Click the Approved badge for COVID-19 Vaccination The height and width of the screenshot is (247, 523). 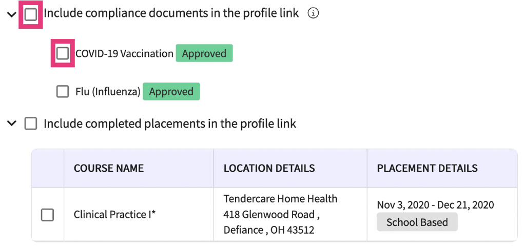[x=204, y=53]
